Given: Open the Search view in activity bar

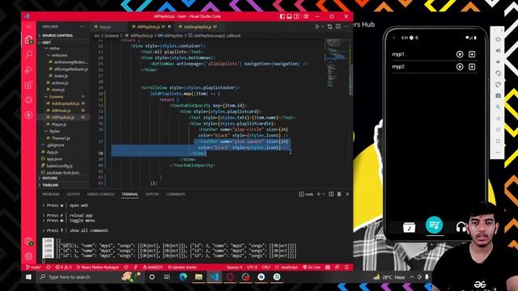Looking at the screenshot, I should pos(29,54).
